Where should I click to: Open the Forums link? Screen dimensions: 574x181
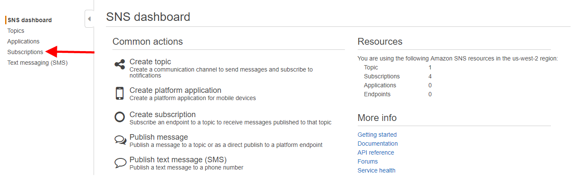click(x=368, y=161)
